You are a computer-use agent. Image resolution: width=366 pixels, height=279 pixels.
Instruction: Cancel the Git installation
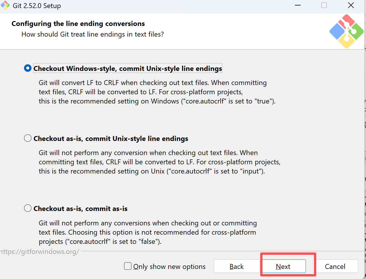click(x=335, y=266)
